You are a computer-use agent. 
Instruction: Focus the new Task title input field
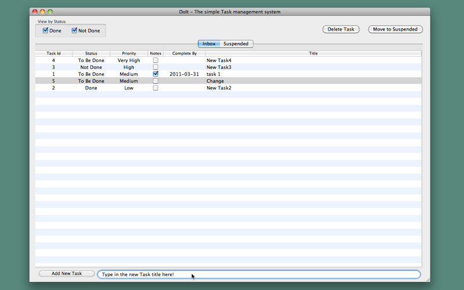(259, 274)
